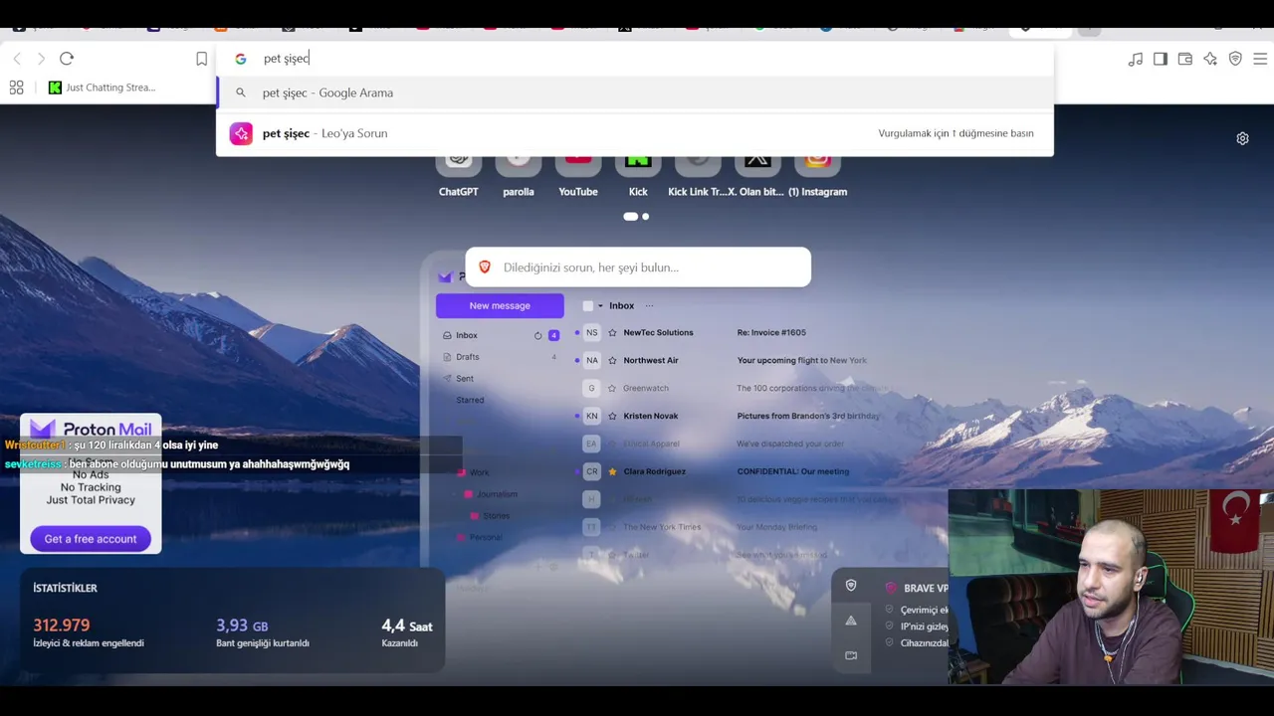Bookmark this page with the bookmark icon
This screenshot has height=716, width=1274.
201,59
